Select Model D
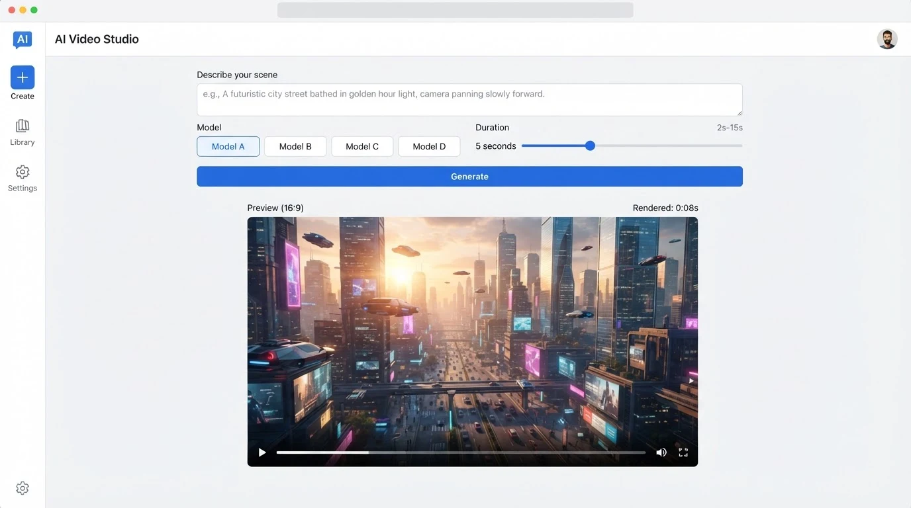Image resolution: width=911 pixels, height=508 pixels. tap(429, 146)
